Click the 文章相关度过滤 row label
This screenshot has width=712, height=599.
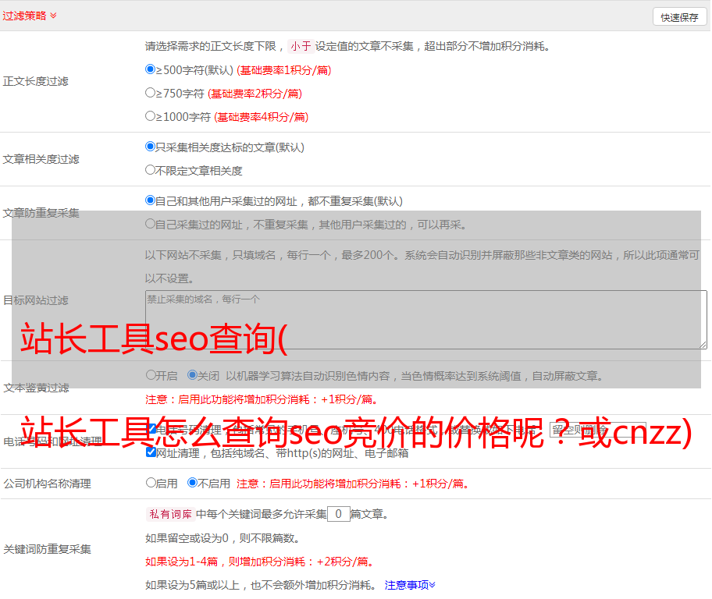pyautogui.click(x=41, y=159)
